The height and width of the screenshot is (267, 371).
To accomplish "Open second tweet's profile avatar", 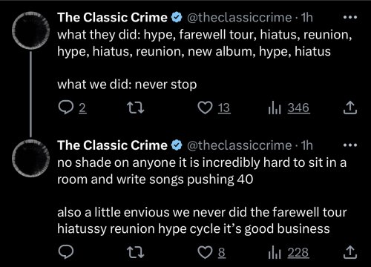I will click(30, 158).
